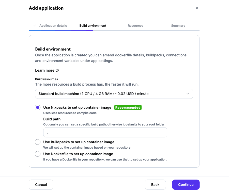Click the step progress bar
This screenshot has width=229, height=191.
tap(114, 31)
